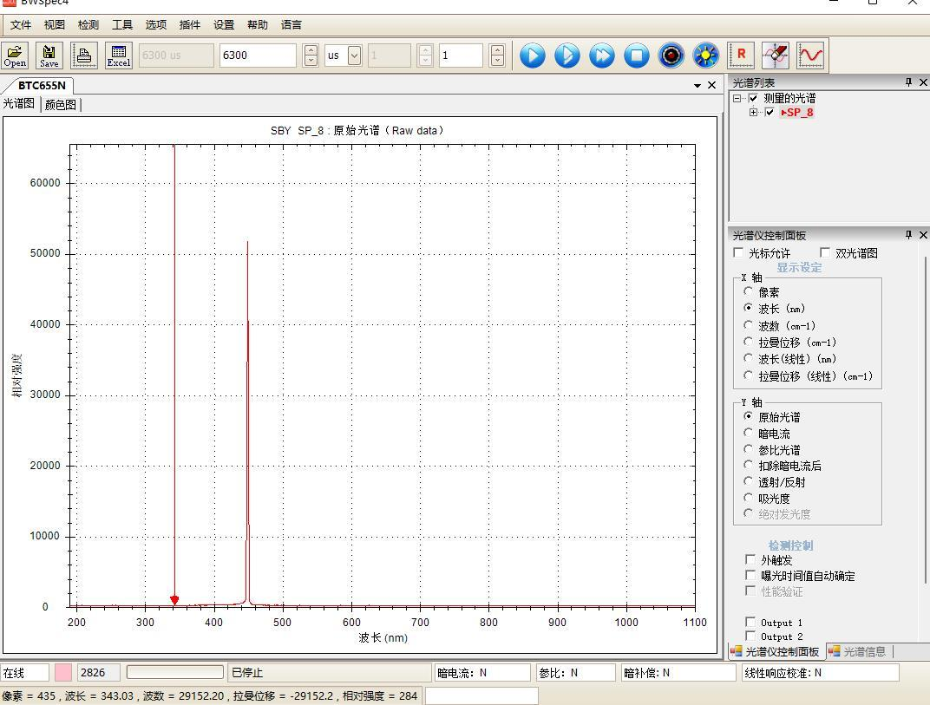Open the 工具 menu
Viewport: 930px width, 705px height.
pos(122,25)
